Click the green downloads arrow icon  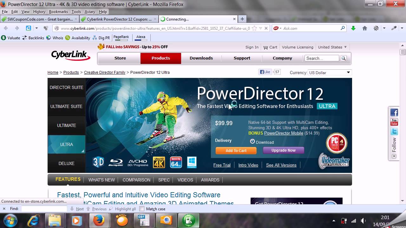(x=353, y=28)
